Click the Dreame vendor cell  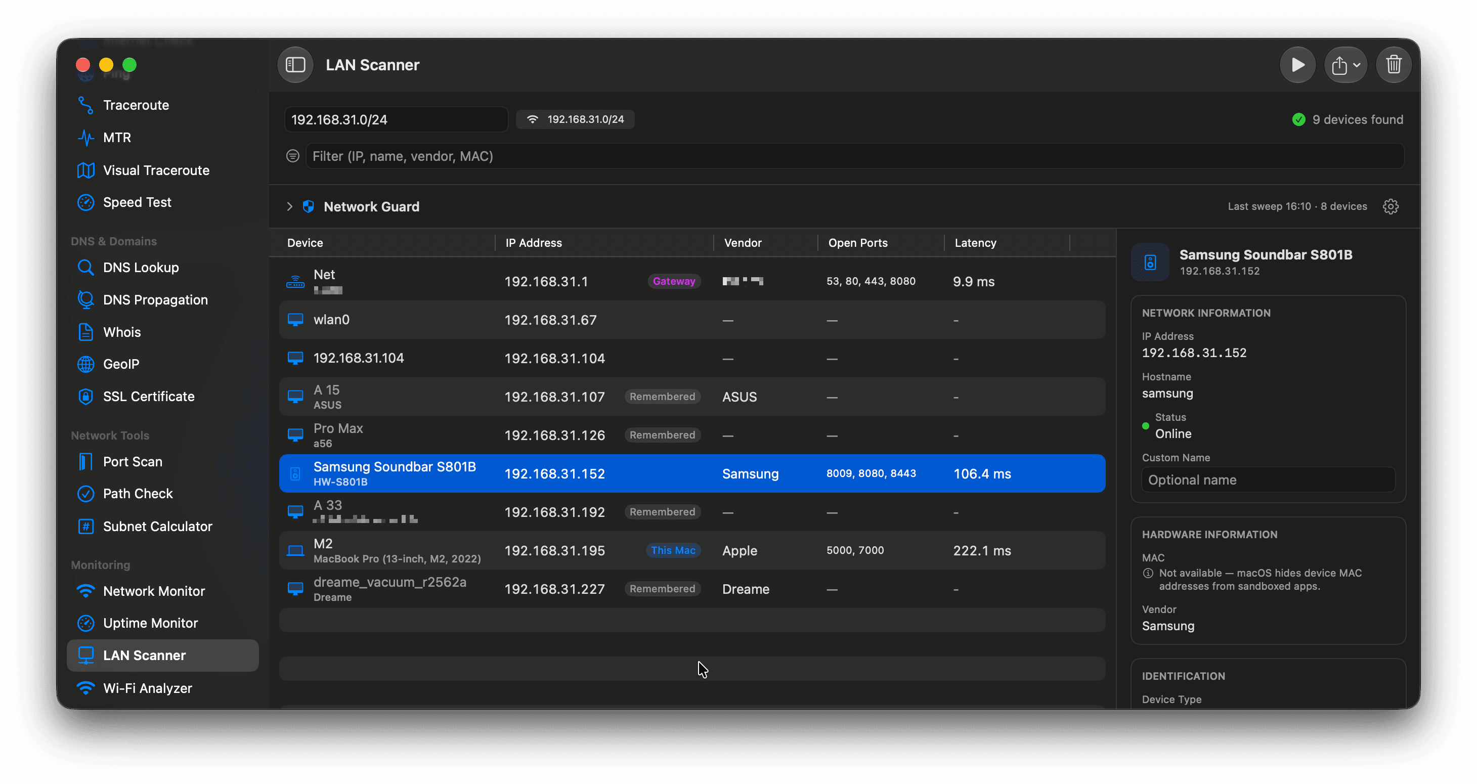(746, 589)
